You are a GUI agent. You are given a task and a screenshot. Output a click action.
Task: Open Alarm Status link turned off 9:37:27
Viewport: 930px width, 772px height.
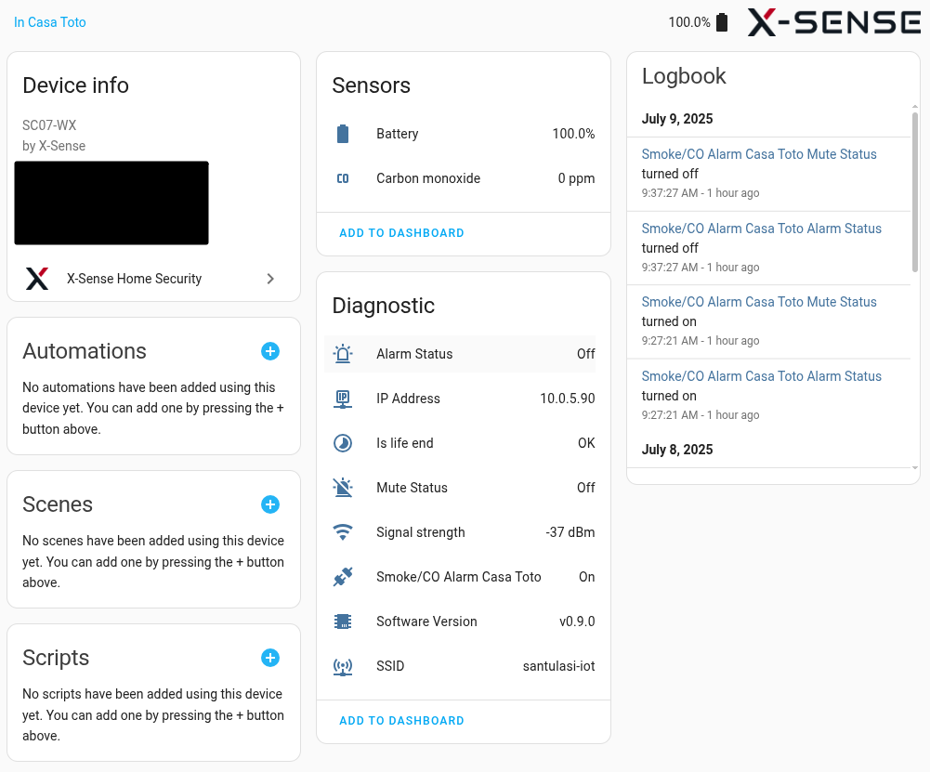pos(762,229)
